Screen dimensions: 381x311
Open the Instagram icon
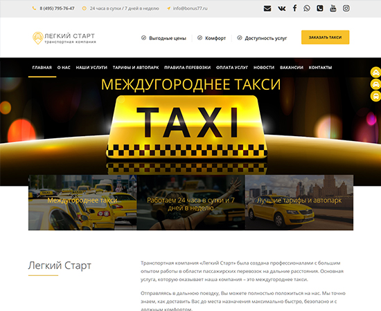pyautogui.click(x=346, y=8)
